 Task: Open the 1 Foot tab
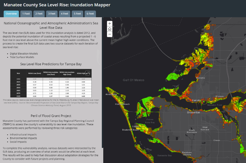[x=26, y=14]
